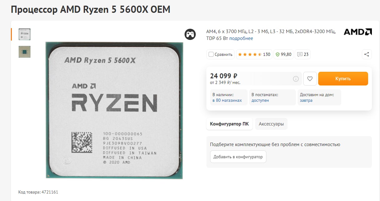Expand specs via подробнее link
380x201 pixels.
241,38
